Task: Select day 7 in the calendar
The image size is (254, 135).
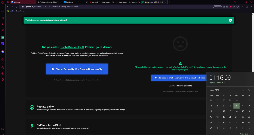Action: click(x=236, y=106)
